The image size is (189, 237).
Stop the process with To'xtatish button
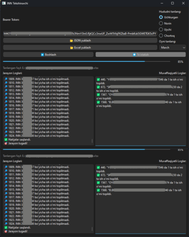(141, 55)
